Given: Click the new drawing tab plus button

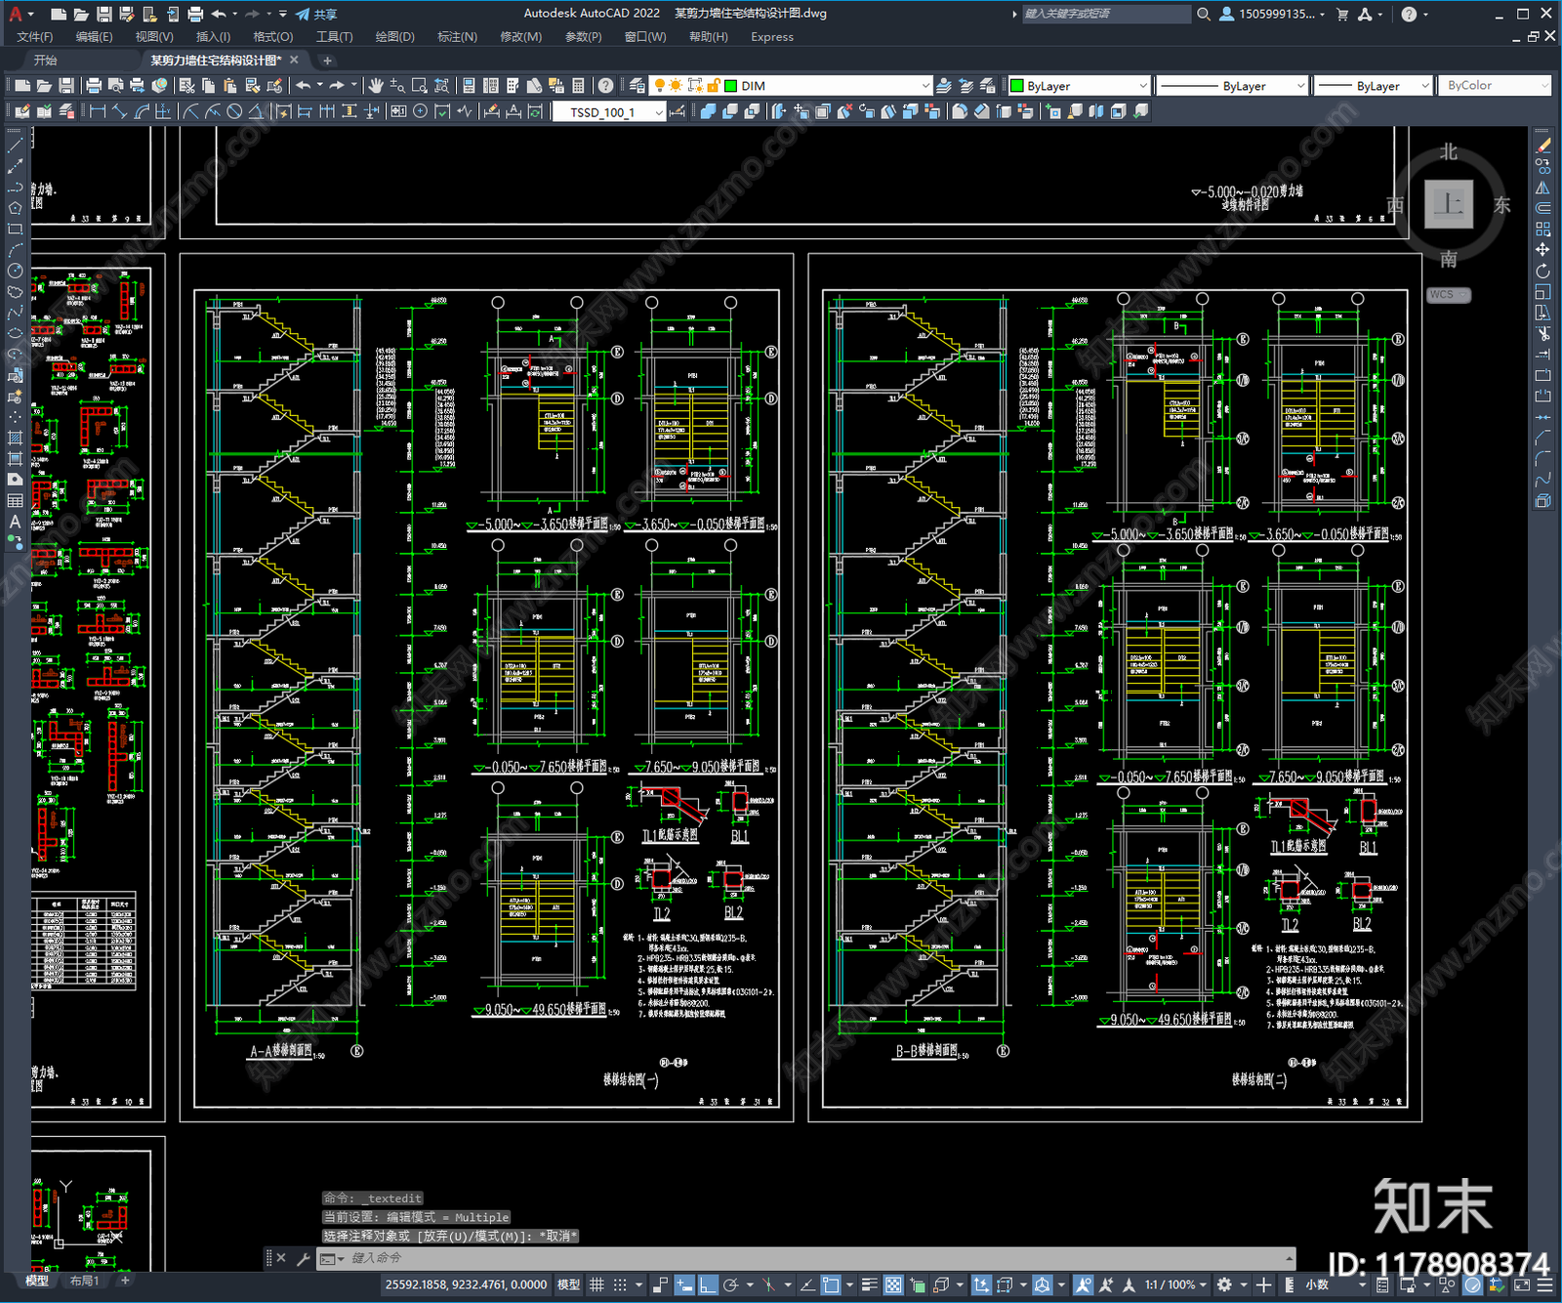Looking at the screenshot, I should [x=327, y=61].
